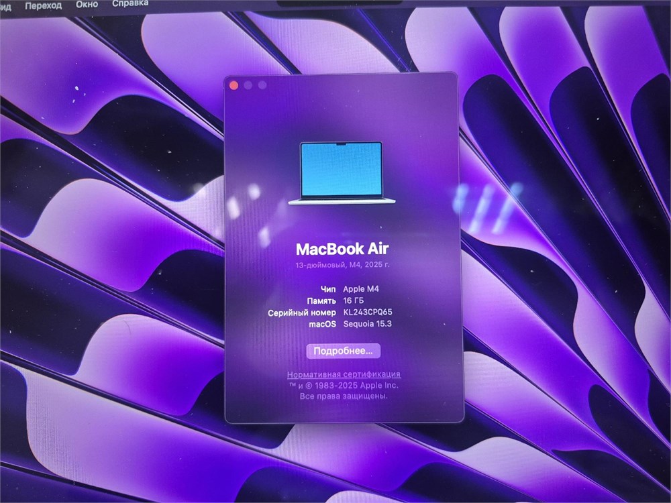
Task: Click the 13-дюймовый, M4, 2025 г. subtitle
Action: [x=342, y=266]
